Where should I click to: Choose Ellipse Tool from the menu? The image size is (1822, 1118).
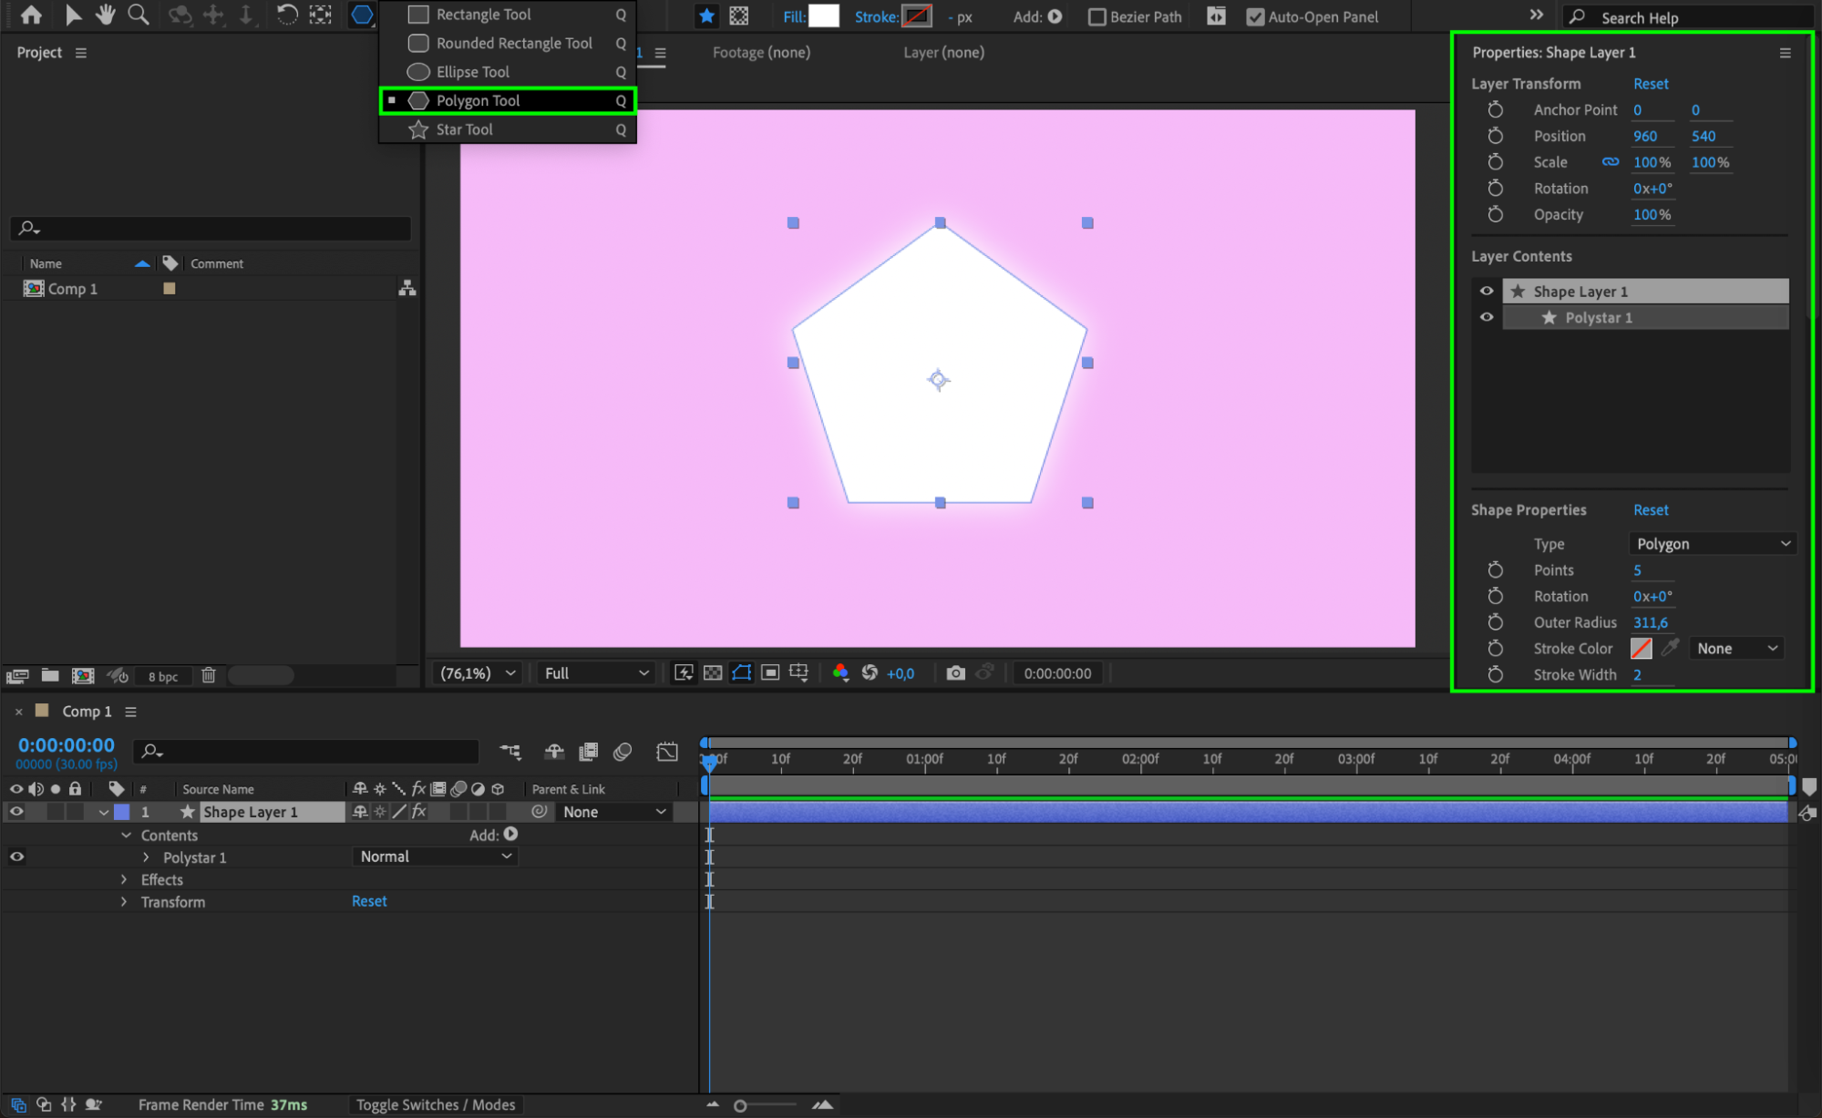[x=472, y=72]
